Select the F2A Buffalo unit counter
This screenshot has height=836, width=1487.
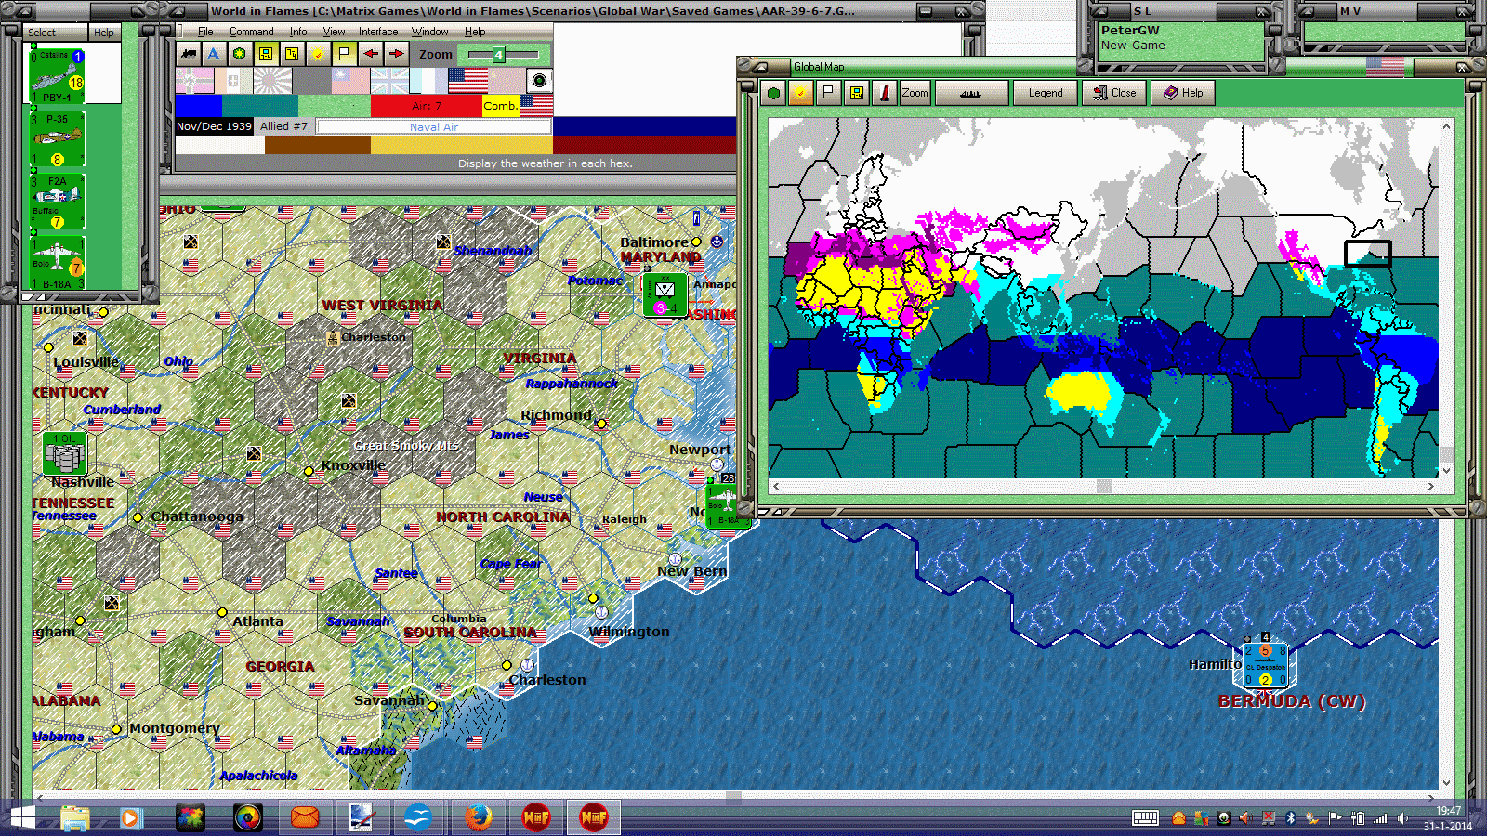tap(58, 202)
